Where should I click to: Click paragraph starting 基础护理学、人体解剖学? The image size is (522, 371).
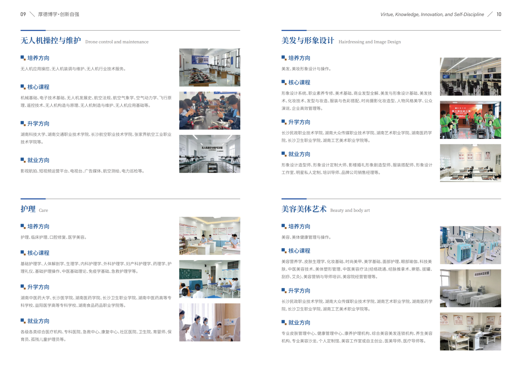96,267
